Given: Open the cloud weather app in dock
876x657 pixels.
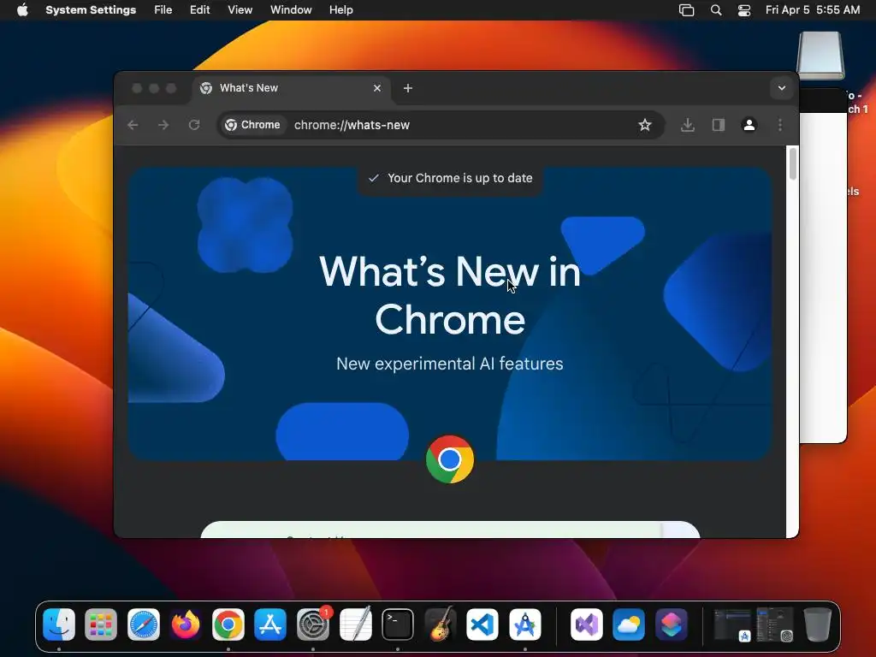Looking at the screenshot, I should pos(629,624).
